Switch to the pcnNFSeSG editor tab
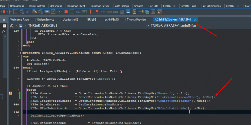The width and height of the screenshot is (251, 125). click(x=111, y=20)
